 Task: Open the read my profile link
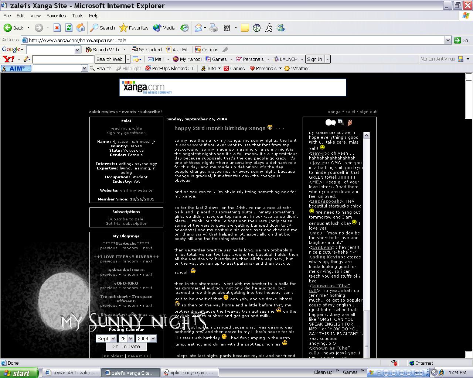coord(126,128)
